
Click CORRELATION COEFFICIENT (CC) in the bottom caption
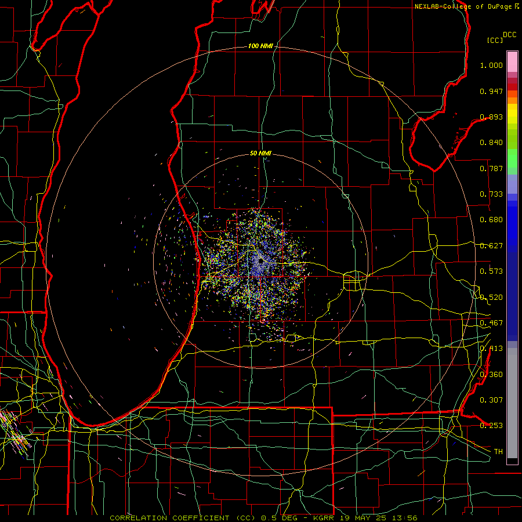[x=183, y=518]
